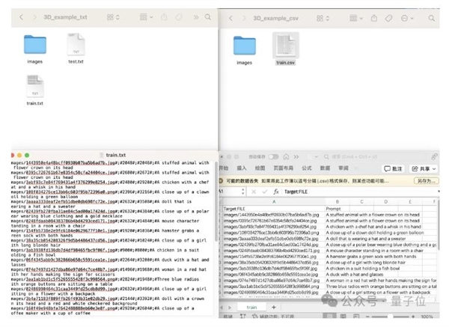Image resolution: width=449 pixels, height=327 pixels.
Task: Select the images folder in 3D_example_txt window
Action: pos(35,45)
